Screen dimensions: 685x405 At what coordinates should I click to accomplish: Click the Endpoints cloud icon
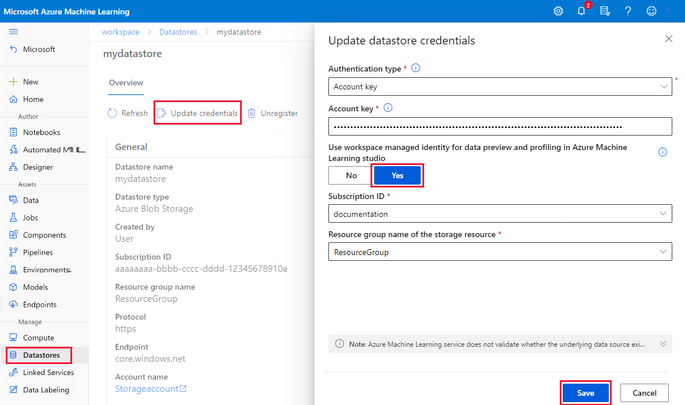tap(13, 305)
